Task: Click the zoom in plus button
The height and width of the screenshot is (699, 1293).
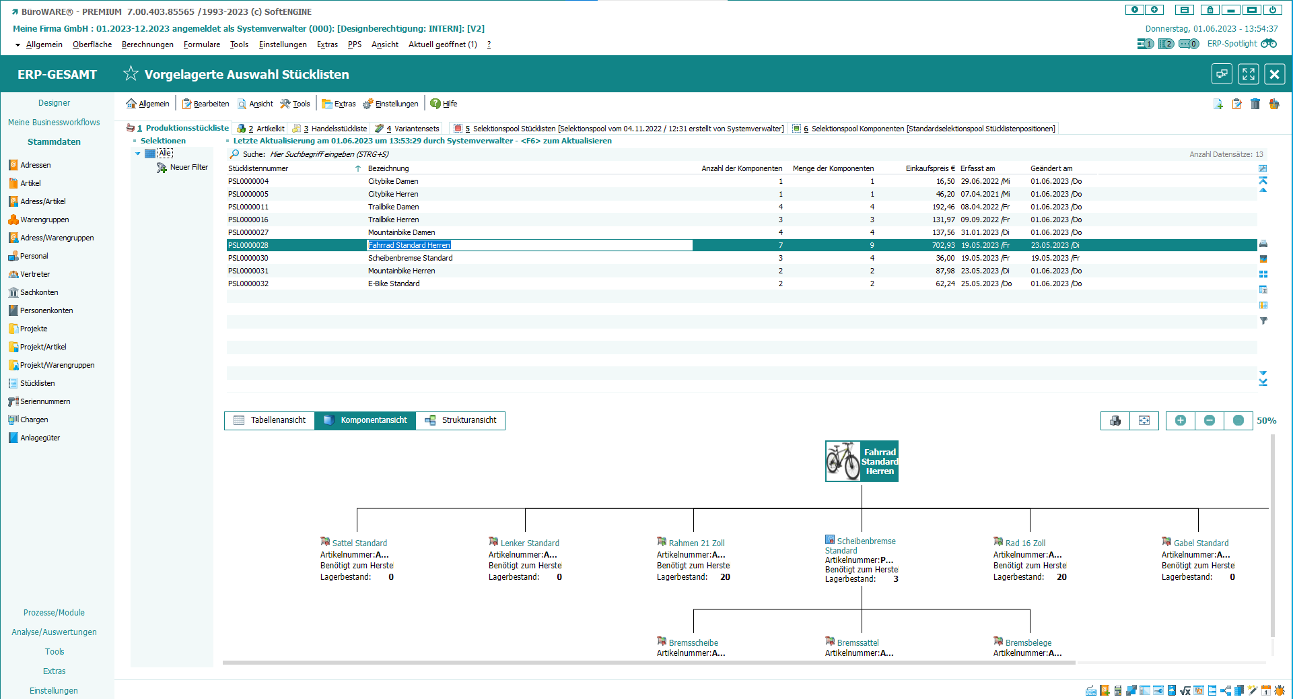Action: [x=1180, y=420]
